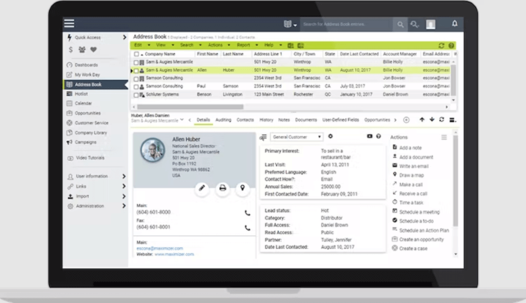Call the main number phone icon
This screenshot has width=526, height=303.
[x=247, y=213]
